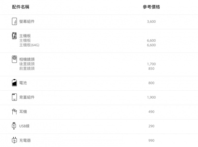Click the charger plug icon

tap(14, 140)
